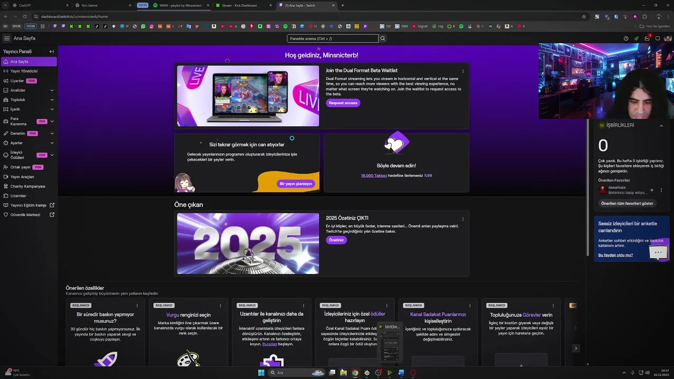The height and width of the screenshot is (379, 674).
Task: Click the scroll-down arrow of the page scrollbar
Action: [588, 364]
